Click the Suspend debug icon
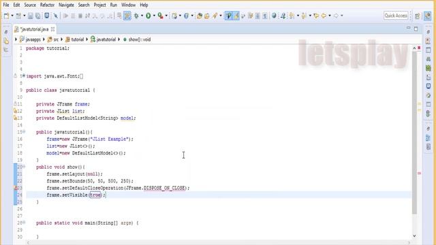The height and width of the screenshot is (245, 436). click(x=73, y=16)
